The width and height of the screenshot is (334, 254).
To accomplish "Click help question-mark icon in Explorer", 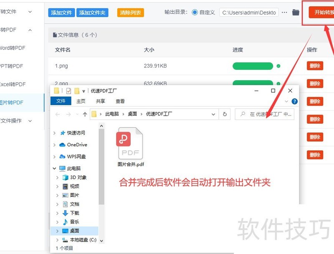I will [295, 102].
